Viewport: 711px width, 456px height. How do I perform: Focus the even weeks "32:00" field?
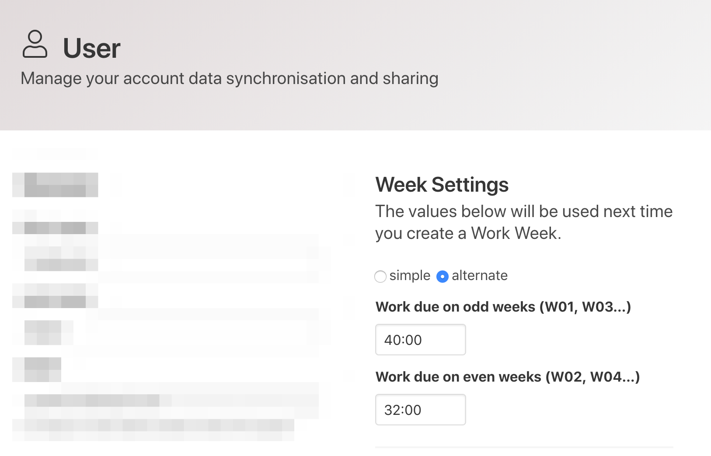click(420, 410)
